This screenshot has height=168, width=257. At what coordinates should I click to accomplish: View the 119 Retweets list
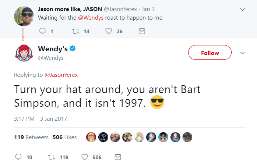pos(31,137)
